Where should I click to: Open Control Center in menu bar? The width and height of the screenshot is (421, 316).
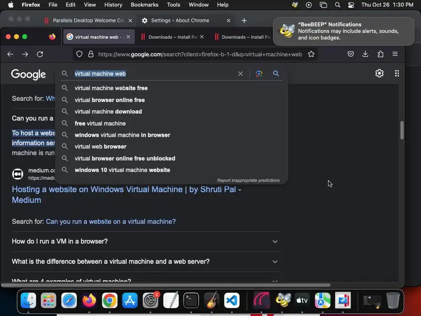click(x=351, y=5)
